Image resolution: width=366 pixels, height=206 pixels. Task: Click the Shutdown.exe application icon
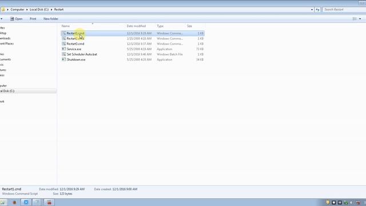63,60
